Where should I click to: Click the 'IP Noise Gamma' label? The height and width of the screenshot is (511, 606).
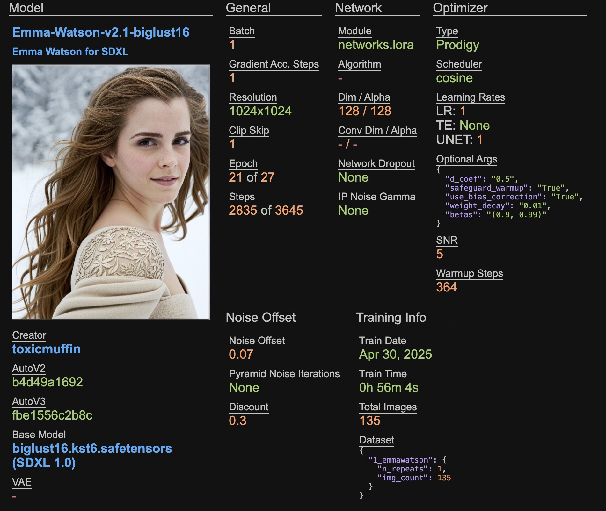tap(377, 197)
